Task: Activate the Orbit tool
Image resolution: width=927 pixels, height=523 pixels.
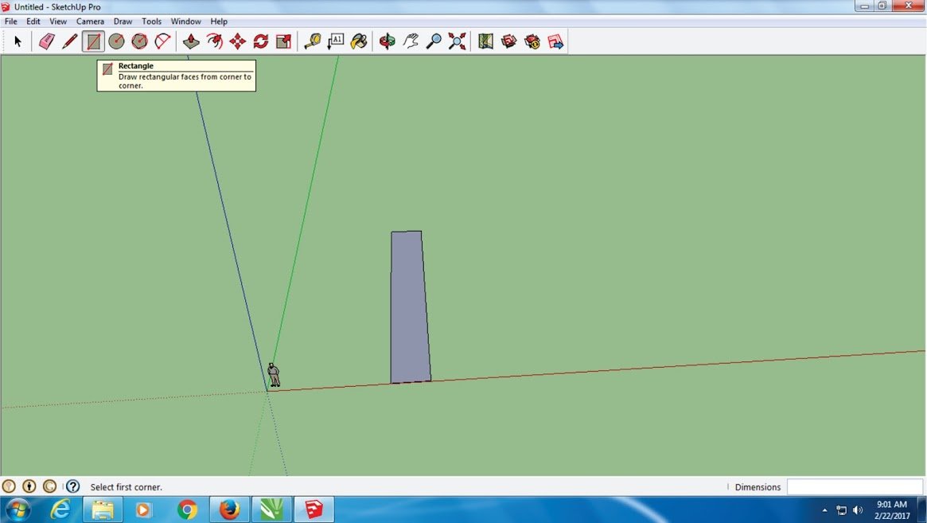Action: pyautogui.click(x=388, y=41)
